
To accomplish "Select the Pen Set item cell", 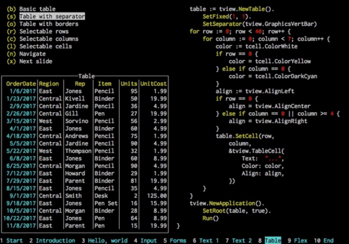I will coord(106,203).
